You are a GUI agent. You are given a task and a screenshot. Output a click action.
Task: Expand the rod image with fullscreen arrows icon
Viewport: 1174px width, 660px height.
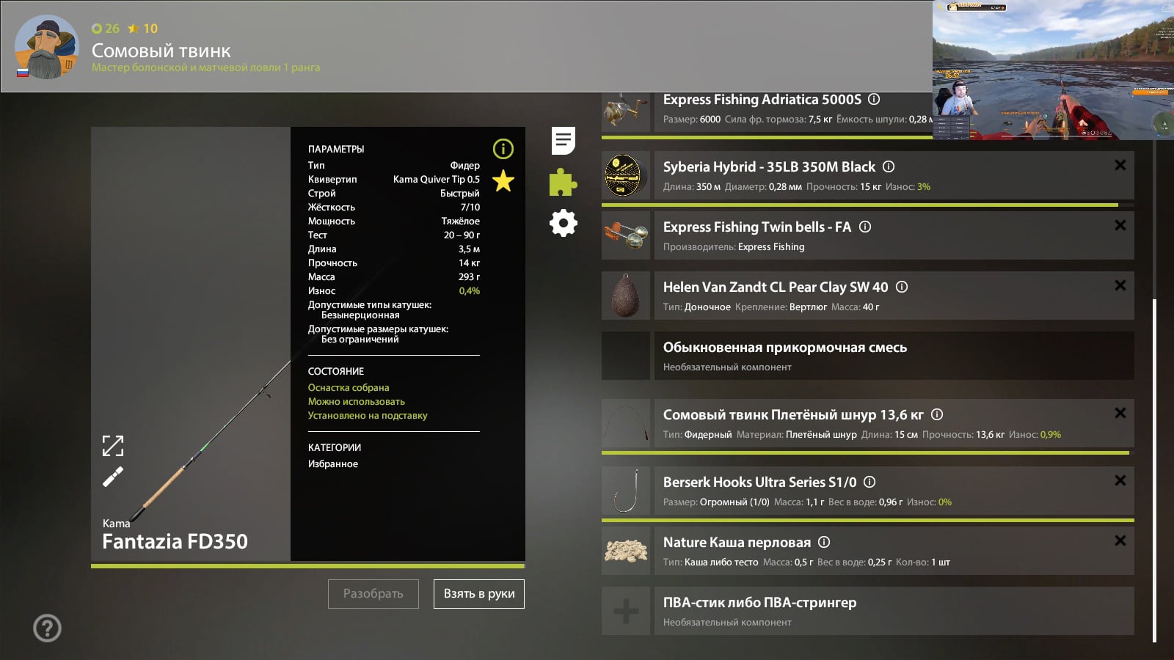point(113,445)
